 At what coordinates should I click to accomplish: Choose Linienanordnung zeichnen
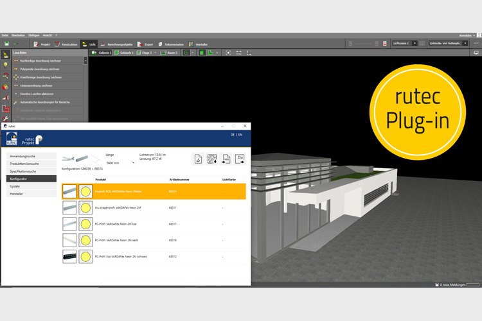[x=48, y=85]
